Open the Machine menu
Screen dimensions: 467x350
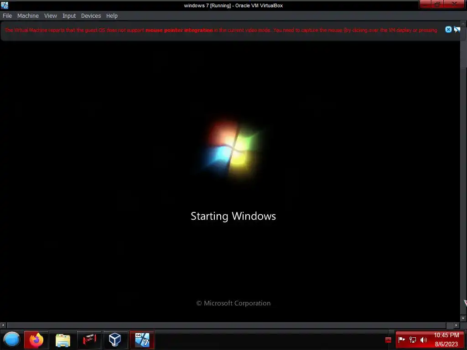point(28,16)
